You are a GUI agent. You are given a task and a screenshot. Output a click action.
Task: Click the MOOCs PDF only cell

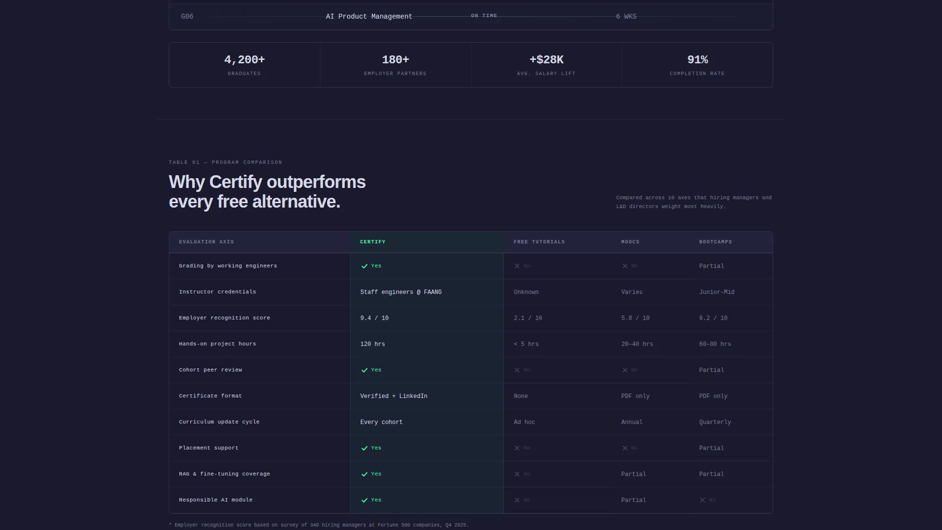pos(635,396)
